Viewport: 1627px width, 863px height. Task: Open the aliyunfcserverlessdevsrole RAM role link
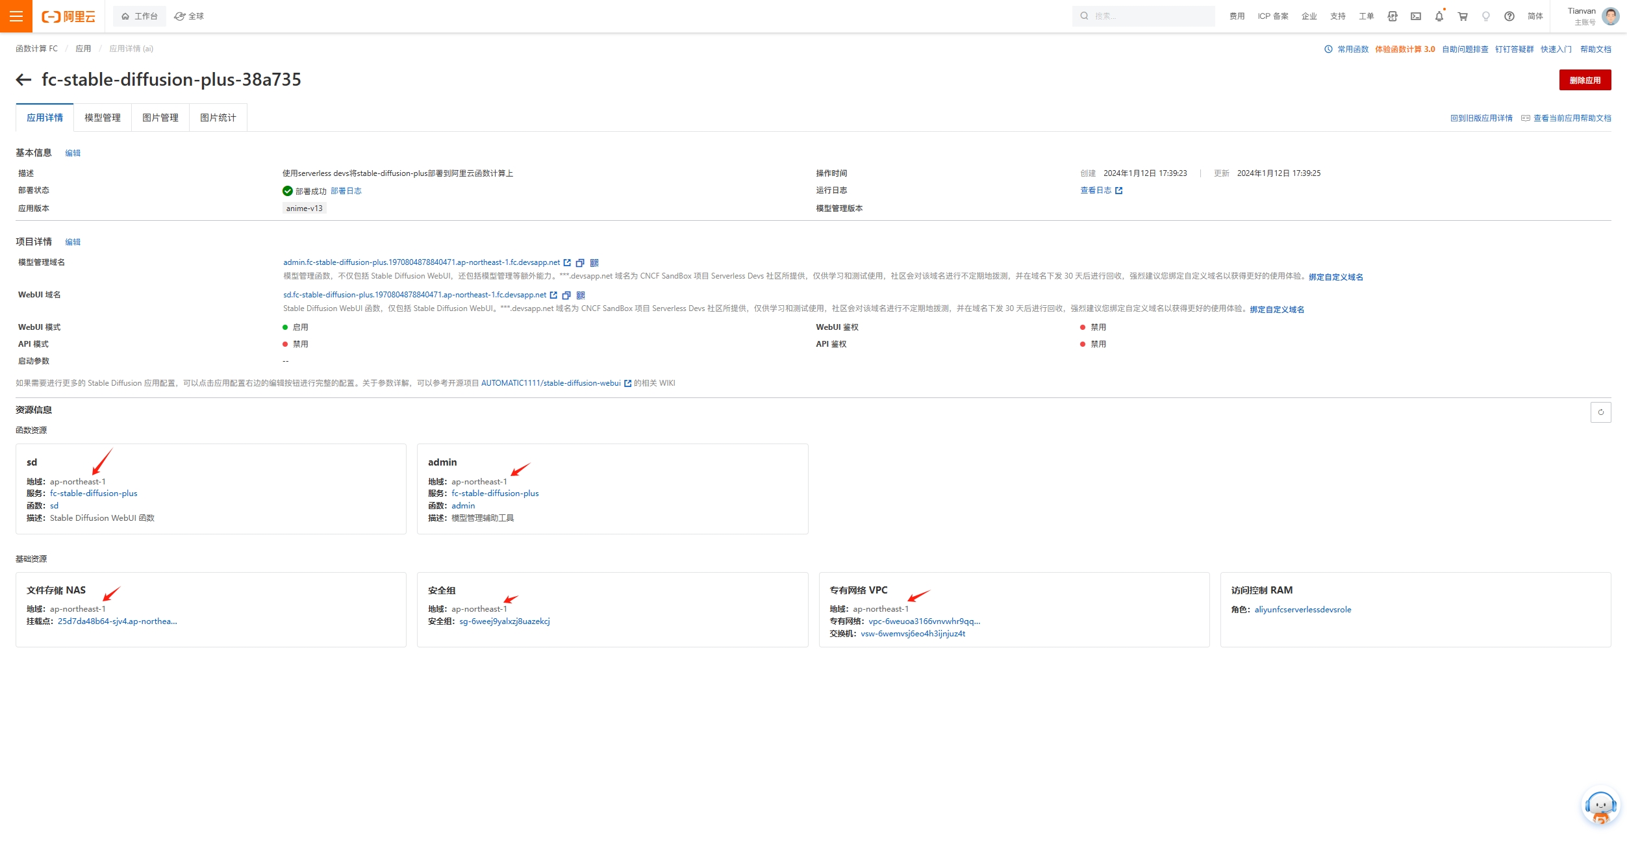click(x=1302, y=610)
